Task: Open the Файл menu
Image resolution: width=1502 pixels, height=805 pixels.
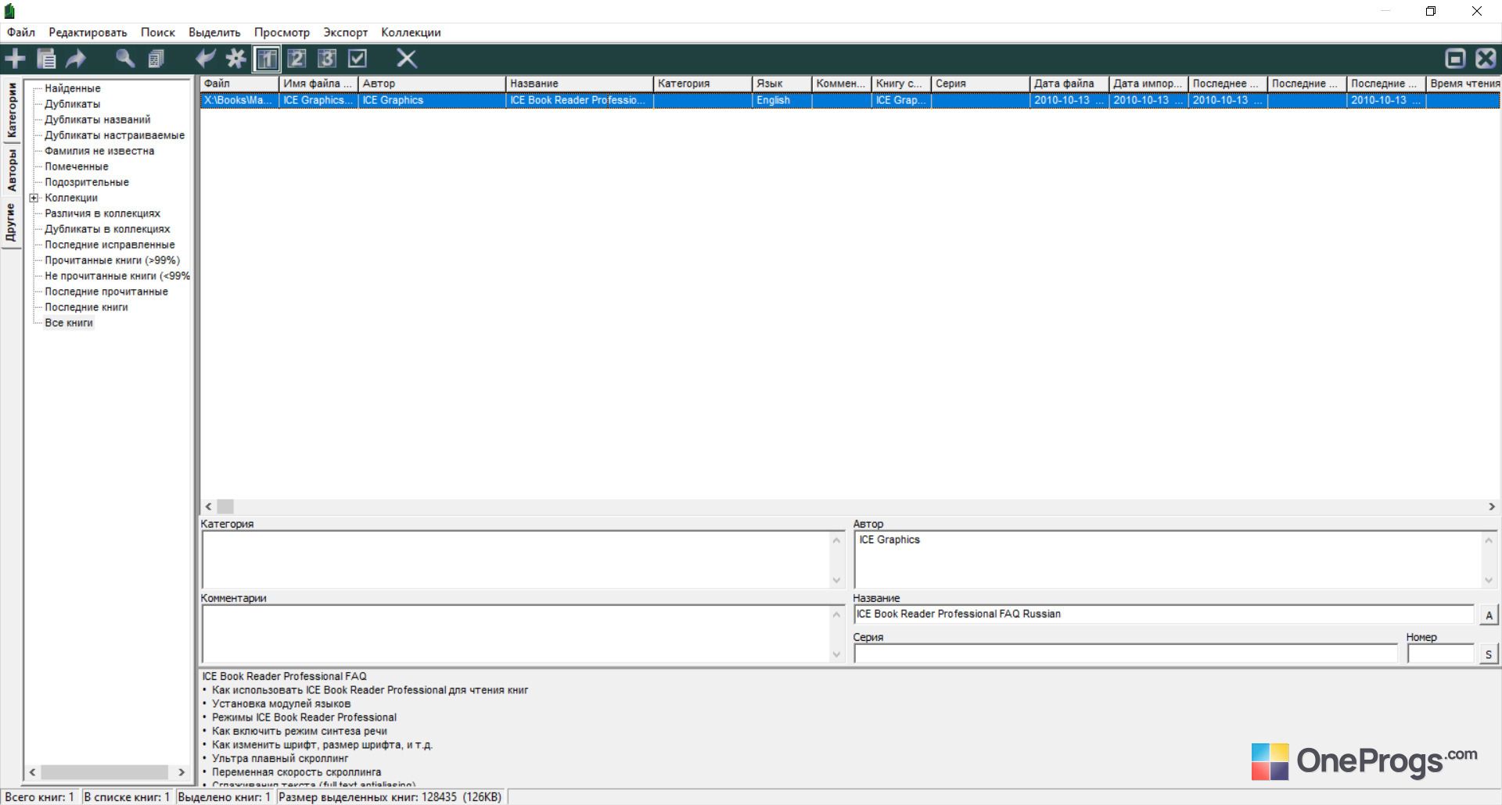Action: point(21,32)
